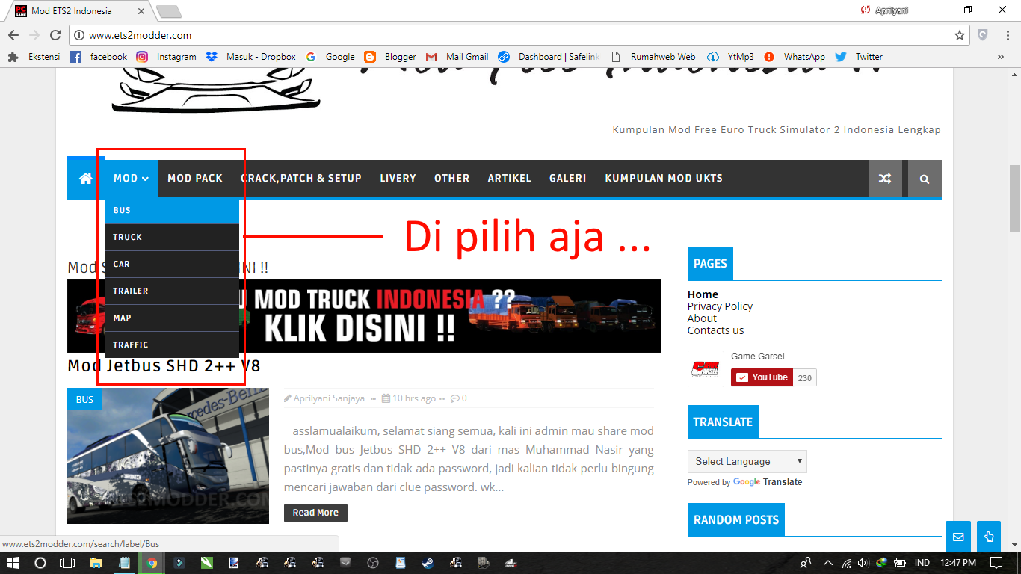Click the Windows Start button
The image size is (1021, 574).
(x=13, y=563)
